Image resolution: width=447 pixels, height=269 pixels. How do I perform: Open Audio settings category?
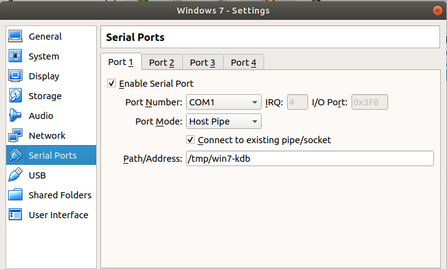pyautogui.click(x=51, y=115)
